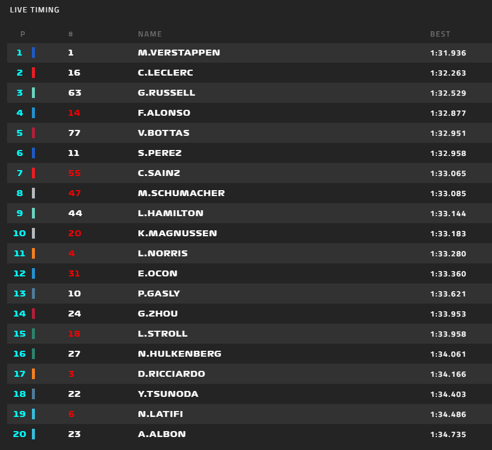The image size is (492, 450).
Task: Click Y.Tsunoda's best time 1:34.403
Action: pos(448,394)
